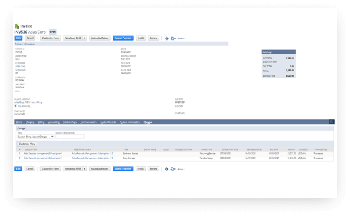The image size is (350, 216).
Task: Click the expand icon at the tab bar's end
Action: click(x=331, y=122)
